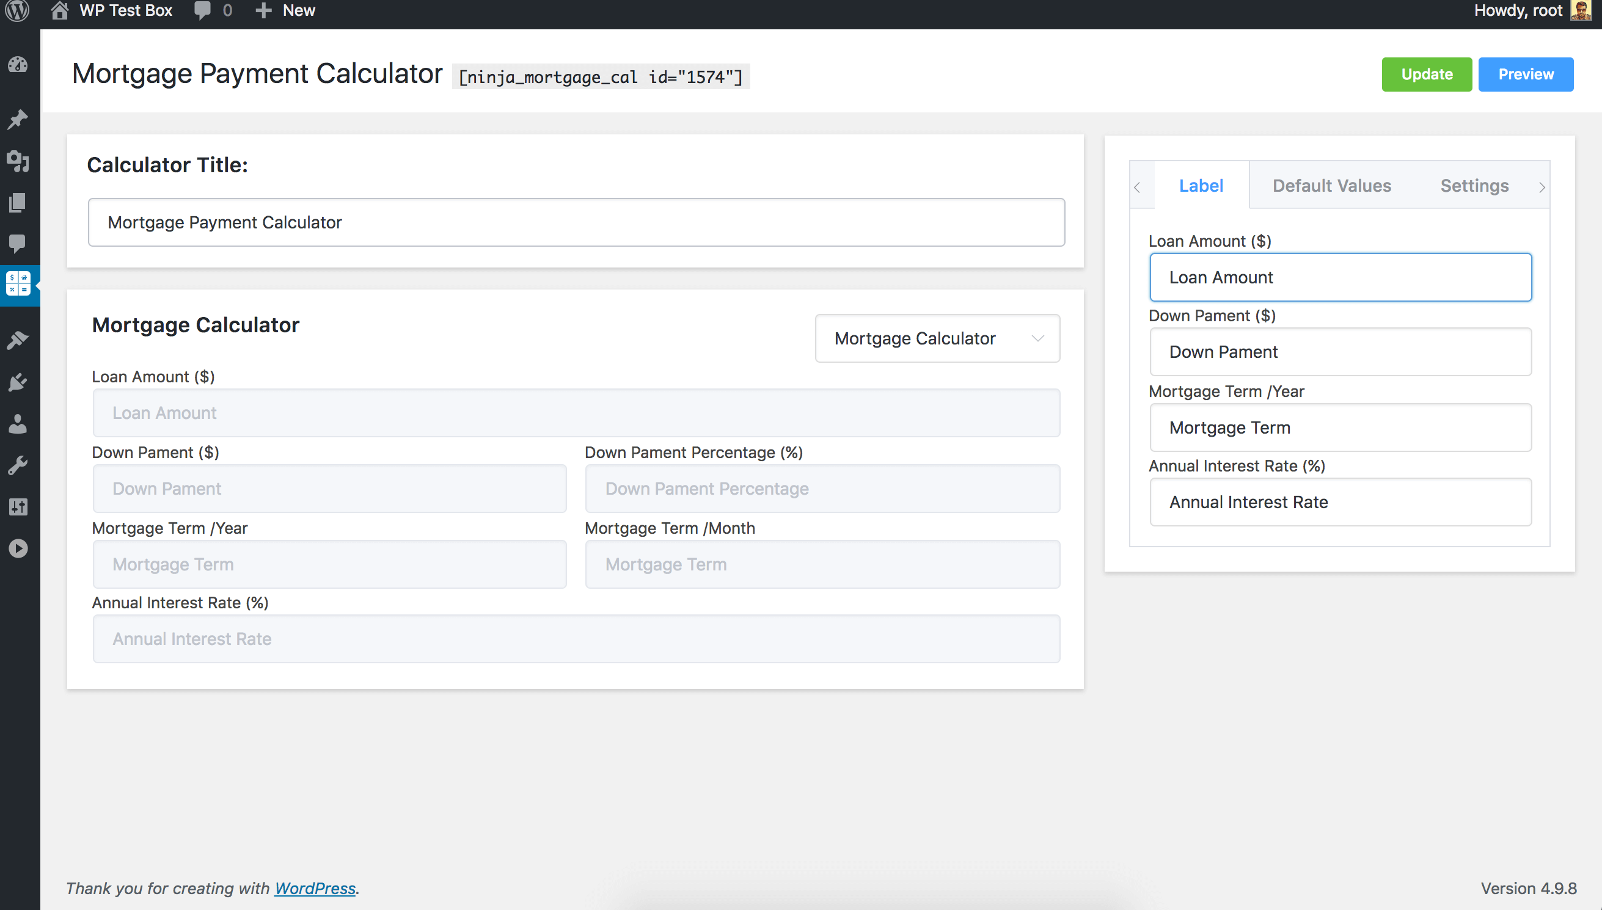Viewport: 1602px width, 910px height.
Task: Click the mortgage calculator plugin icon
Action: coord(18,285)
